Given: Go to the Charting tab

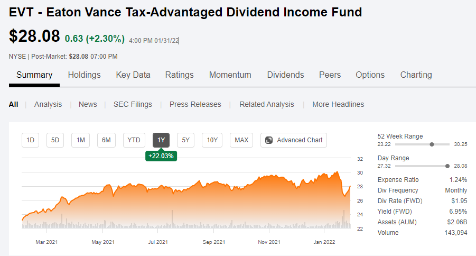Looking at the screenshot, I should click(x=416, y=75).
